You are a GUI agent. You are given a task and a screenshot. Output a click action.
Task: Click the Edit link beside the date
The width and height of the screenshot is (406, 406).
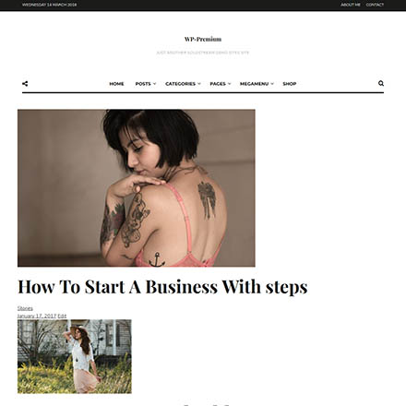point(62,316)
